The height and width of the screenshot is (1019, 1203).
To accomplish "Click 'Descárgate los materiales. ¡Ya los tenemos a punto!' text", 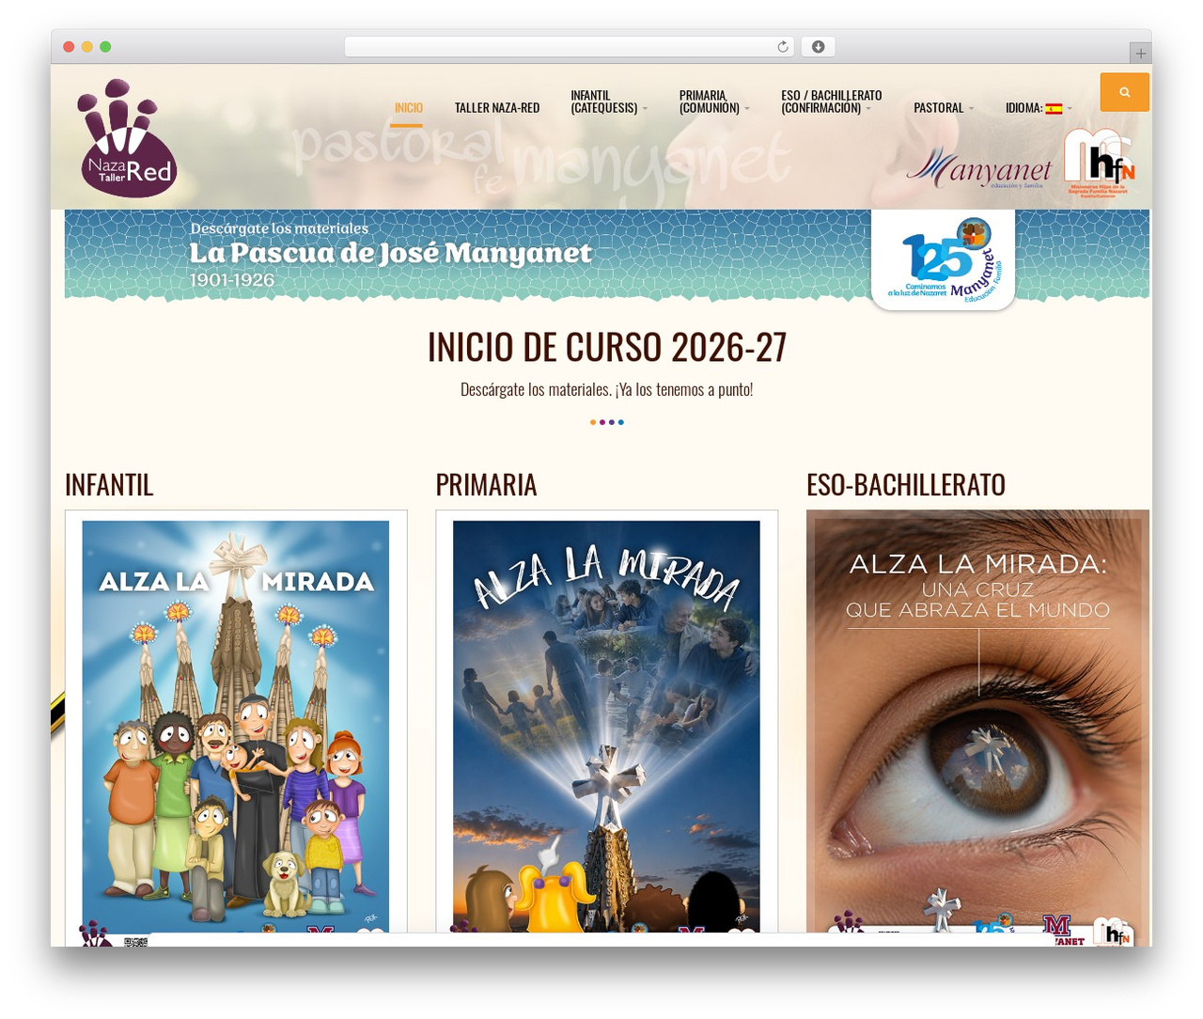I will coord(607,389).
